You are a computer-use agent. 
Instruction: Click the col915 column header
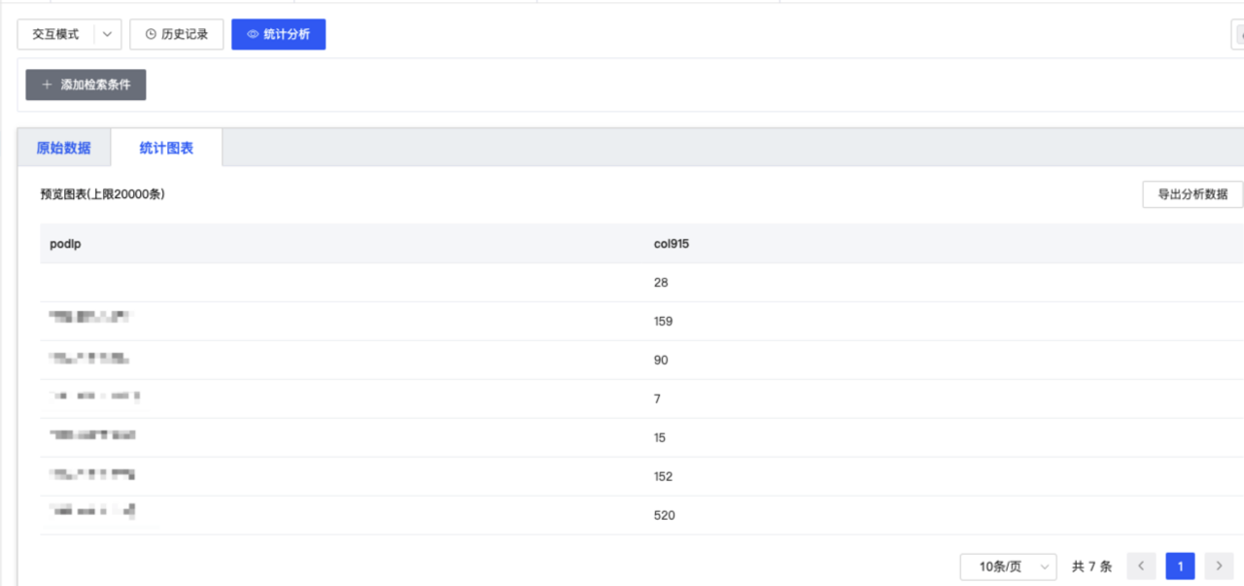tap(672, 244)
